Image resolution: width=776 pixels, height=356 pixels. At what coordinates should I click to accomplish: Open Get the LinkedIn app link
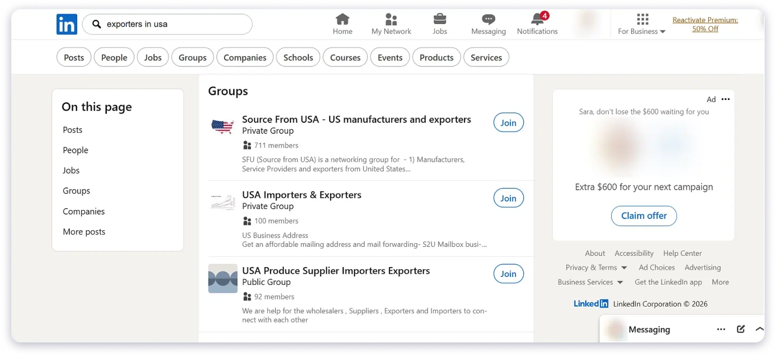click(668, 282)
